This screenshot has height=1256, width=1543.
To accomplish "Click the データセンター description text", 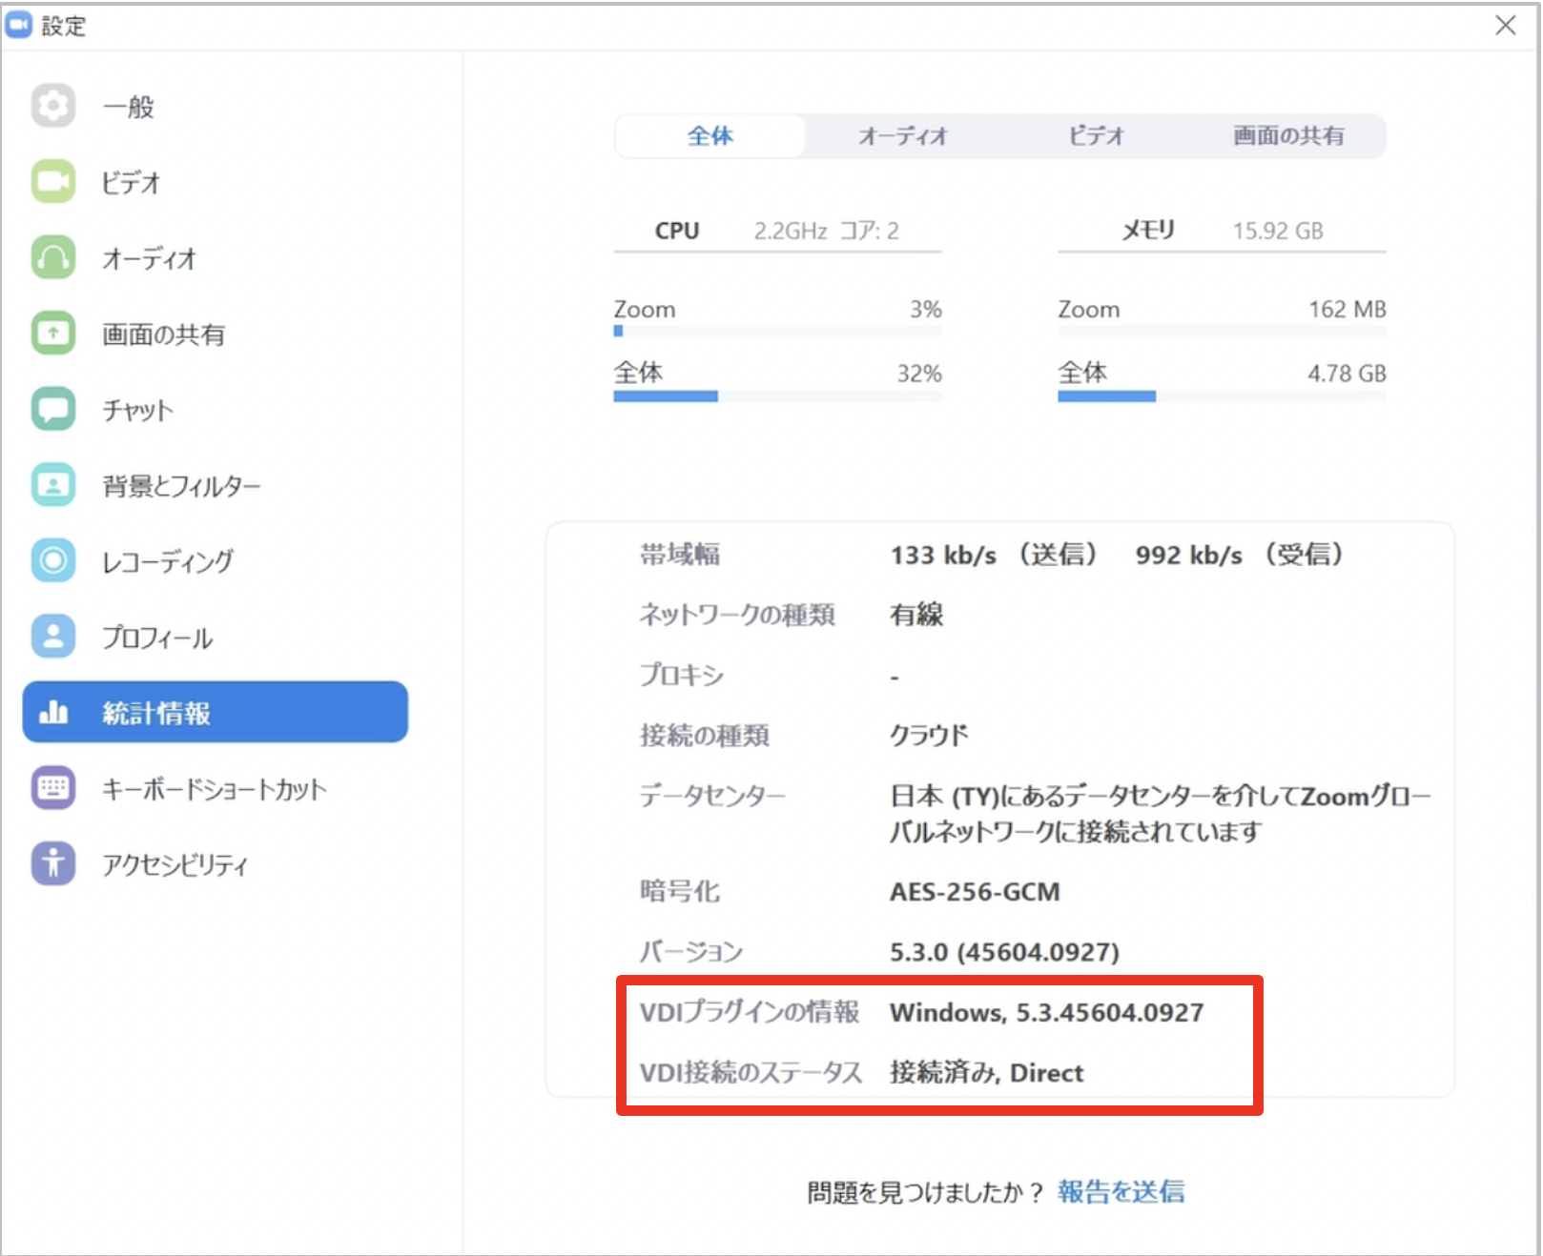I will [1161, 814].
